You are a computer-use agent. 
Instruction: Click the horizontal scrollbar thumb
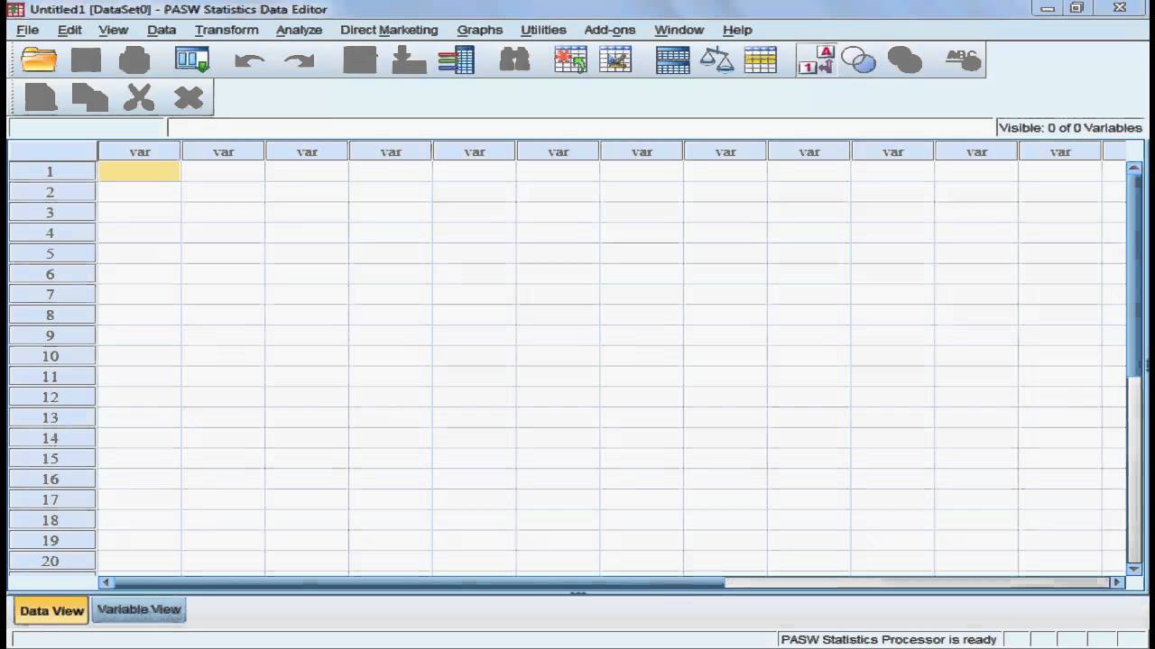419,582
